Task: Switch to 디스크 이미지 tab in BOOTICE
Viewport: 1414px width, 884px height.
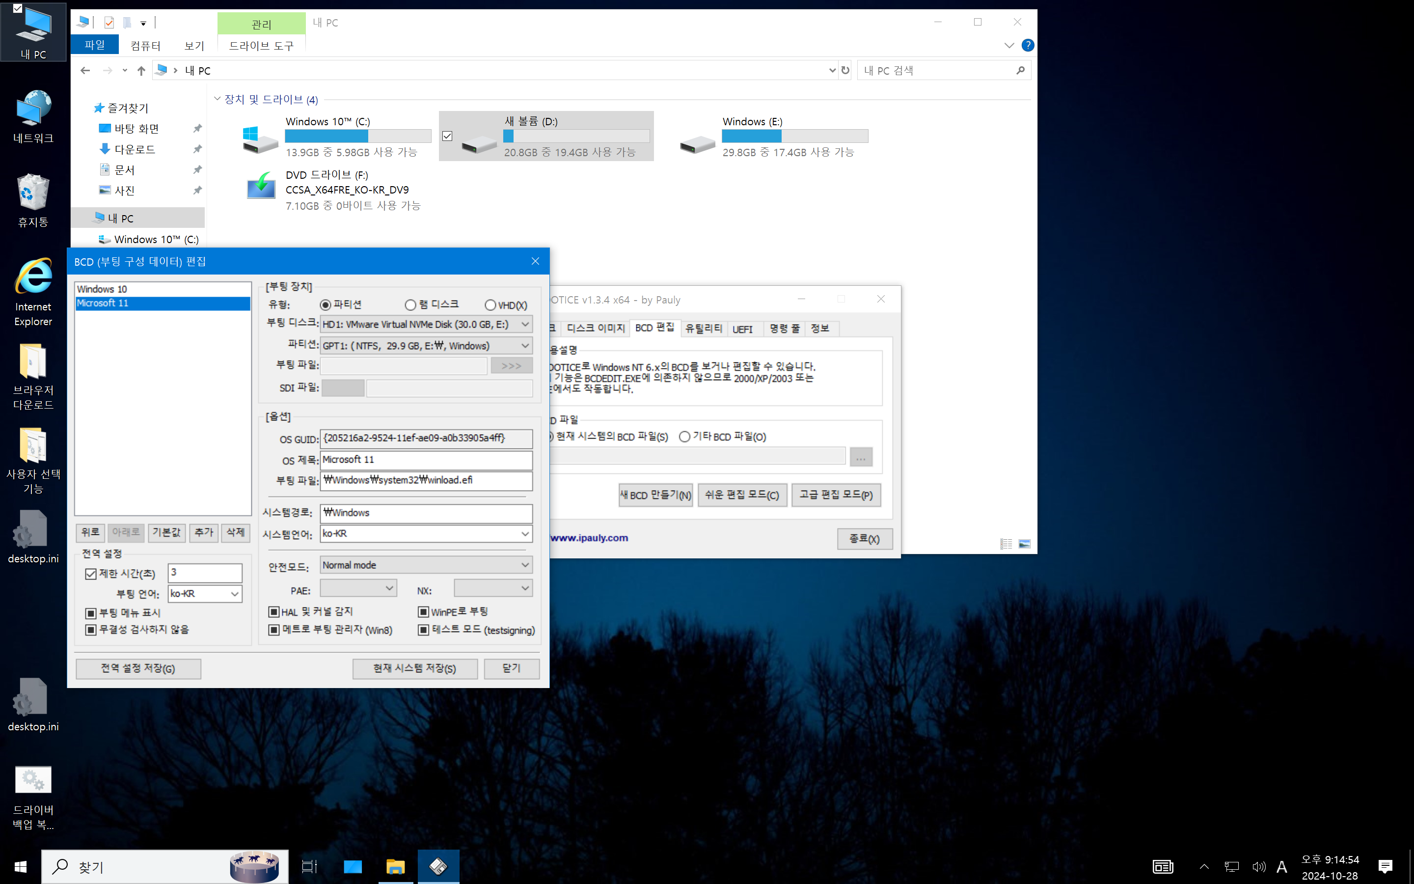Action: coord(596,329)
